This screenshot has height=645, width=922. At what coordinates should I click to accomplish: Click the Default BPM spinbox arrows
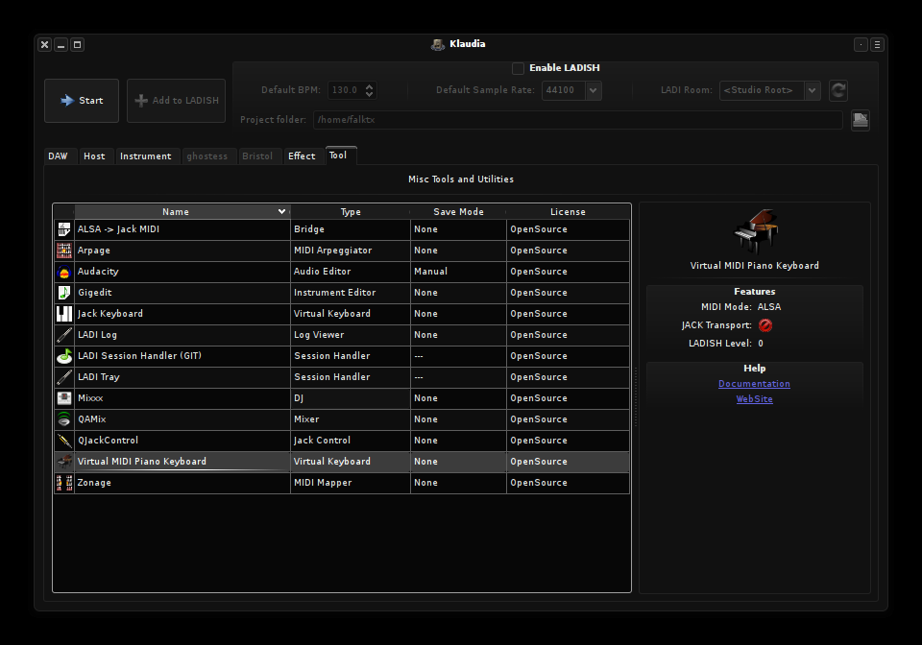[370, 90]
